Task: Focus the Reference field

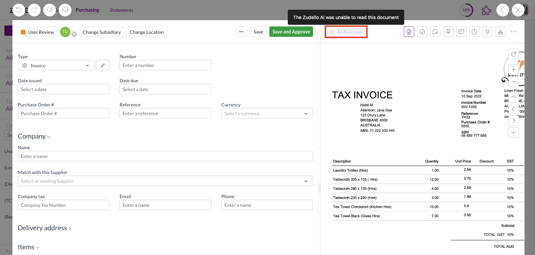Action: click(x=165, y=113)
